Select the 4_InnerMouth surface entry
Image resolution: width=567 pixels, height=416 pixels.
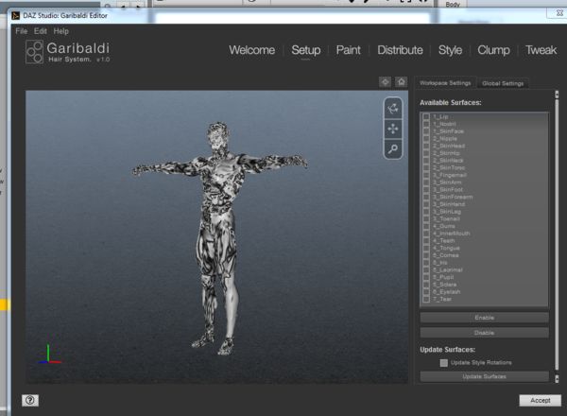484,234
